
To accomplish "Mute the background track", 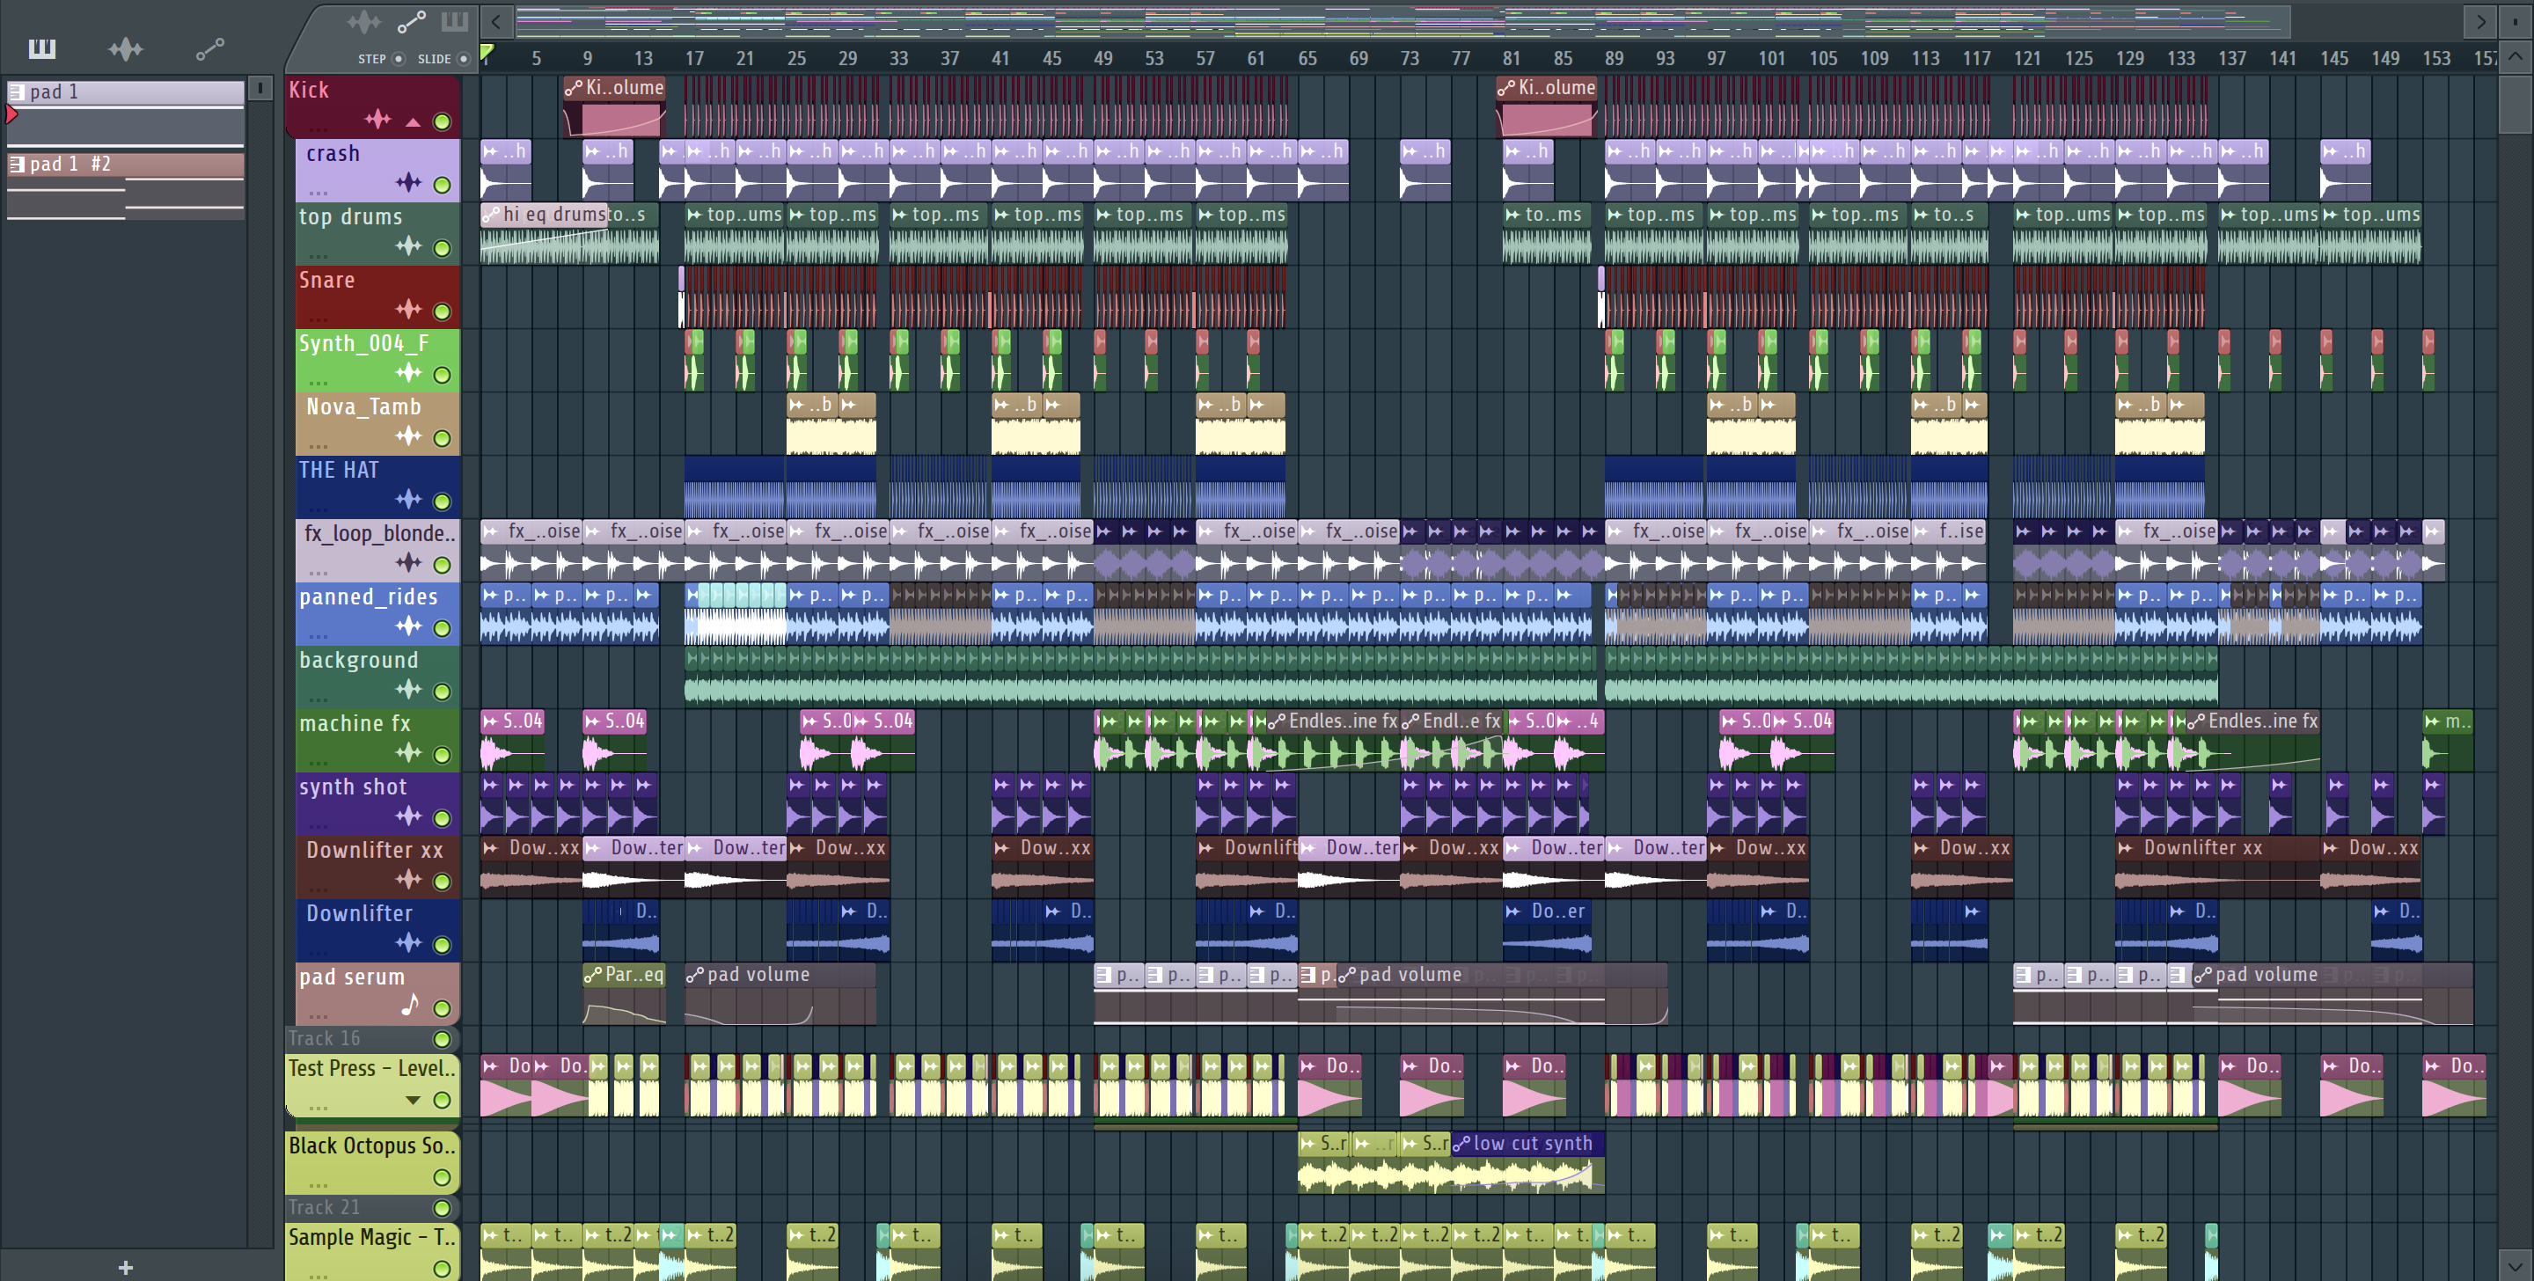I will click(443, 692).
